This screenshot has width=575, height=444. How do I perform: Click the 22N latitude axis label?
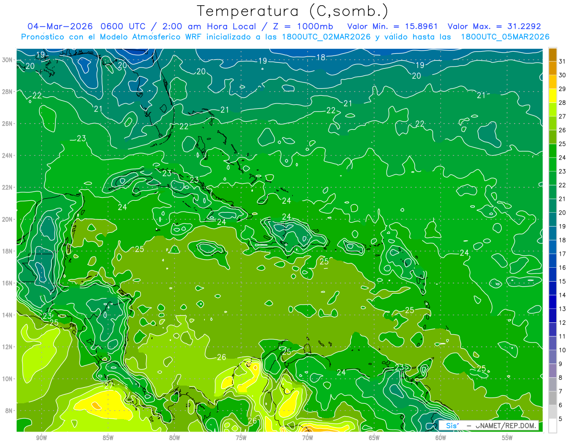point(7,187)
